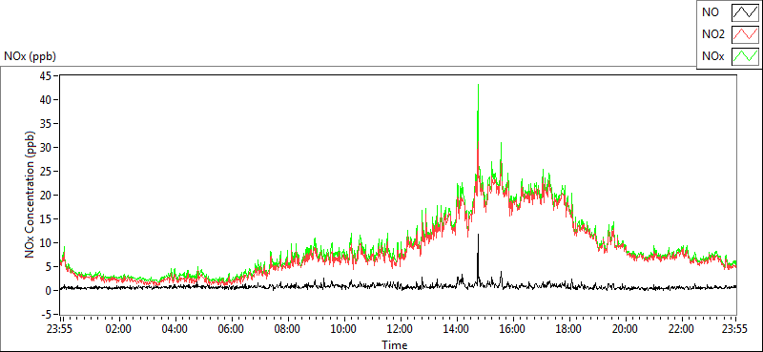Click the 18:00 time axis label
The image size is (763, 352).
point(568,329)
